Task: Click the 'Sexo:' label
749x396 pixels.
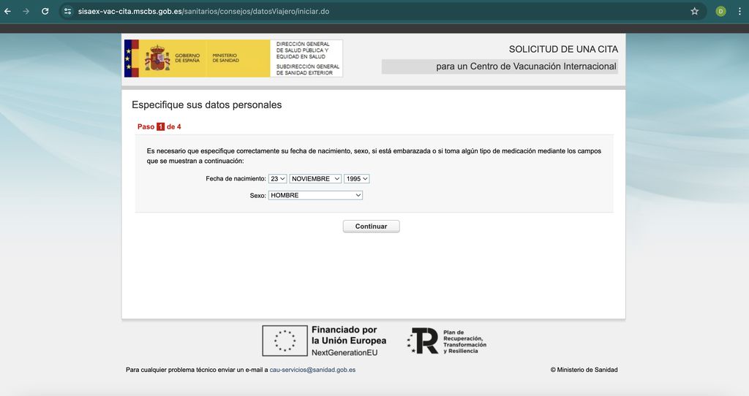Action: (258, 196)
